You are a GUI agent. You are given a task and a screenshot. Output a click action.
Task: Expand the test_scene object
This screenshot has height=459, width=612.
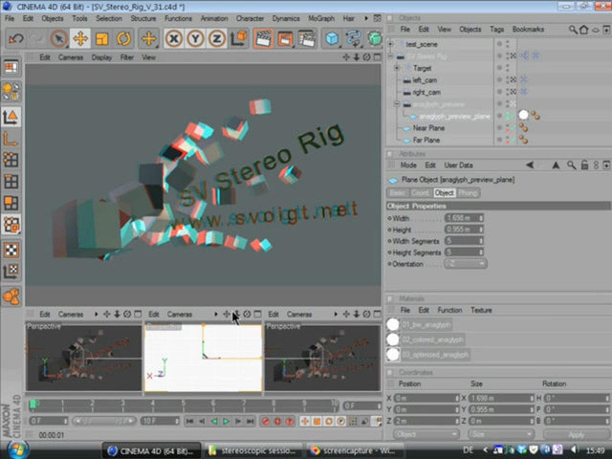390,44
